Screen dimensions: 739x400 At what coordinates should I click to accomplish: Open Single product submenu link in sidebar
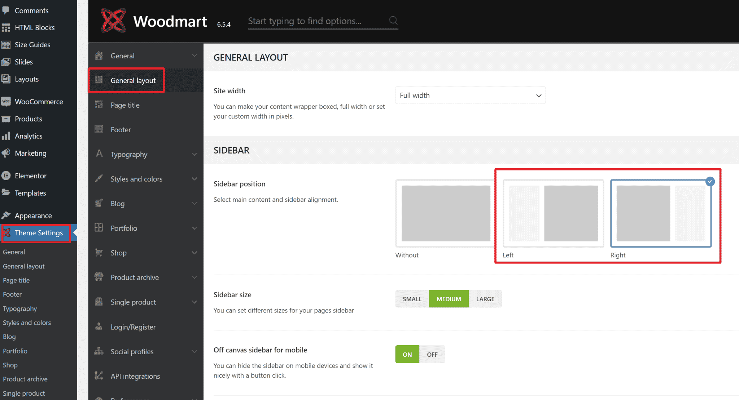coord(24,393)
